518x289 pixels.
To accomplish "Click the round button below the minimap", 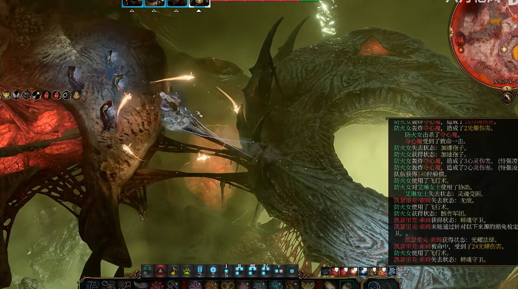I will [x=509, y=98].
